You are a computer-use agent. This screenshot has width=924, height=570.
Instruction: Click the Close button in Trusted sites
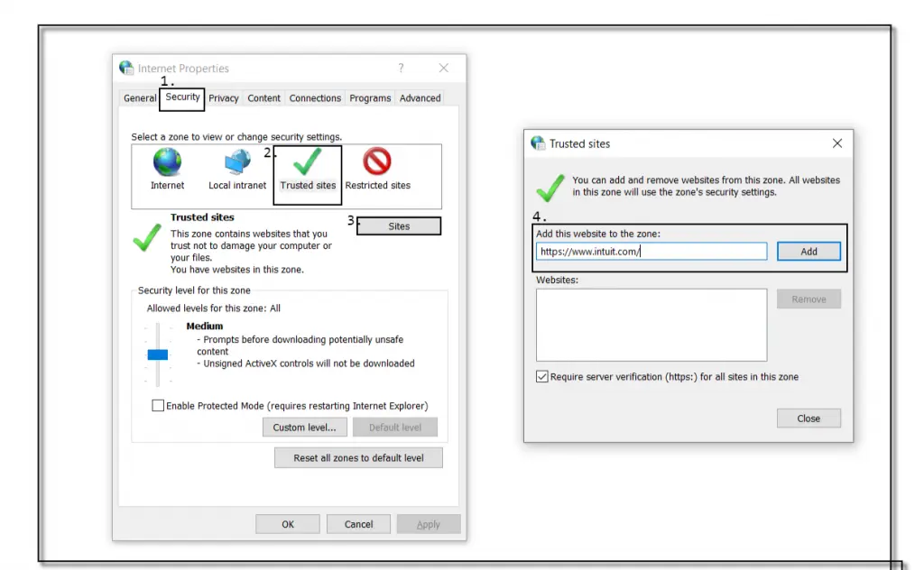[808, 418]
